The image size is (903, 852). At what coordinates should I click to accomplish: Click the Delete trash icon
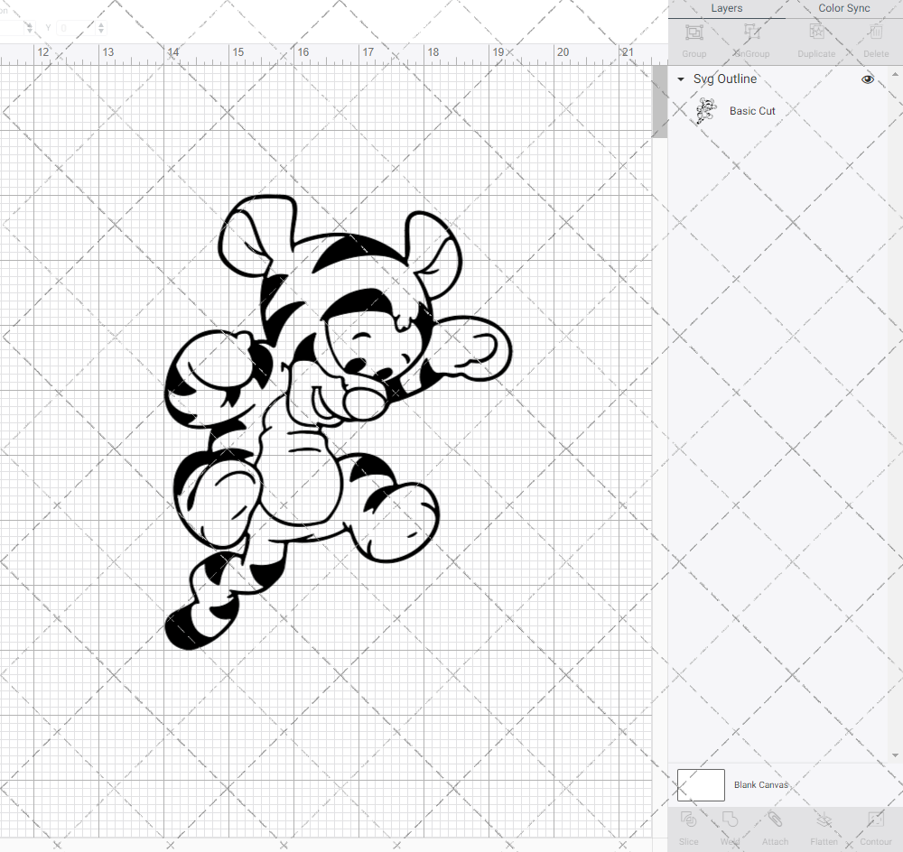tap(876, 32)
